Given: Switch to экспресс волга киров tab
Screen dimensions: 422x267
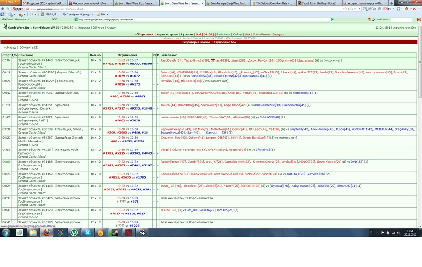Looking at the screenshot, I should (x=365, y=3).
